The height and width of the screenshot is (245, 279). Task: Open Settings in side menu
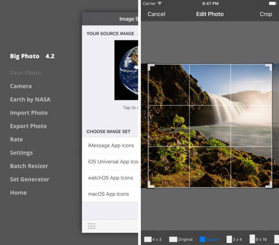point(21,153)
